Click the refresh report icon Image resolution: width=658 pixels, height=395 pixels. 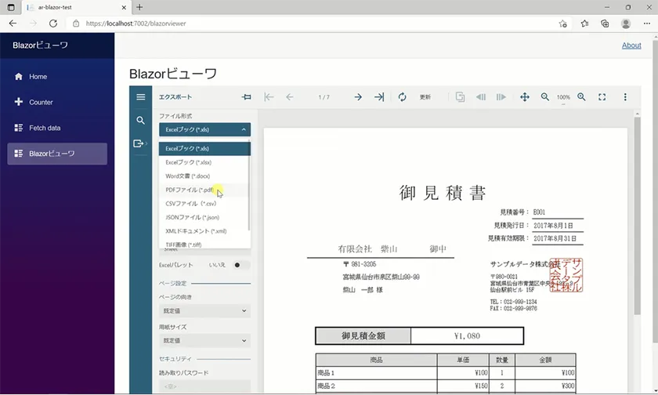coord(402,97)
